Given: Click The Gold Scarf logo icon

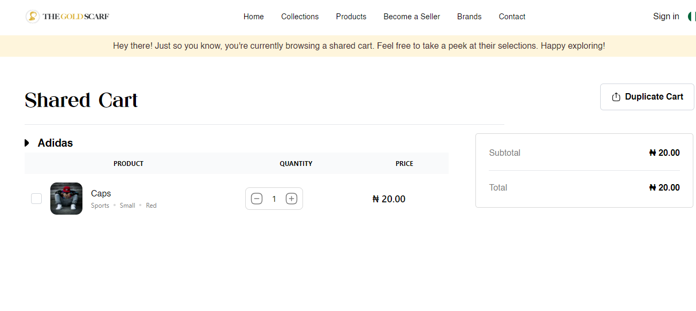Looking at the screenshot, I should click(x=33, y=17).
